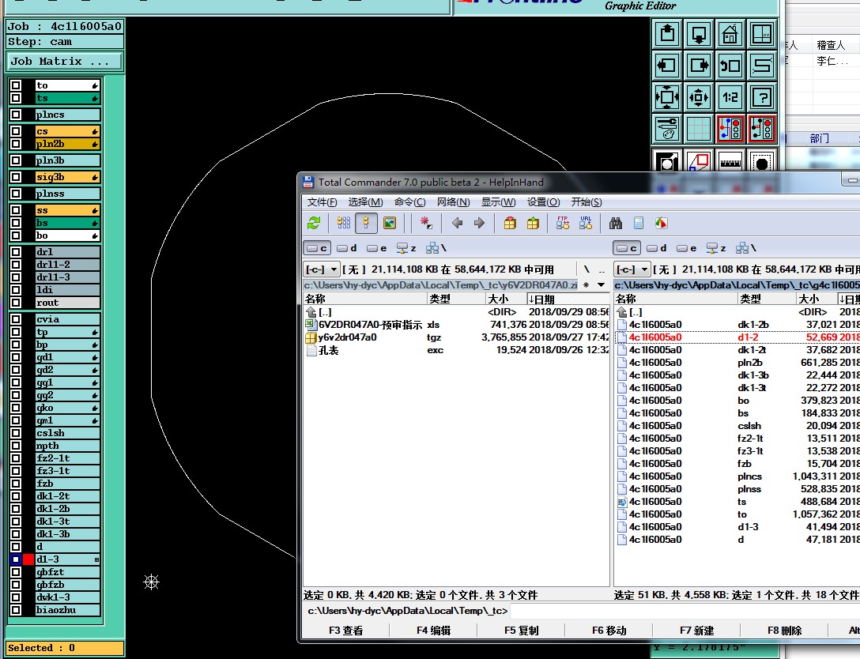Open the 文件(F) menu

coord(322,202)
